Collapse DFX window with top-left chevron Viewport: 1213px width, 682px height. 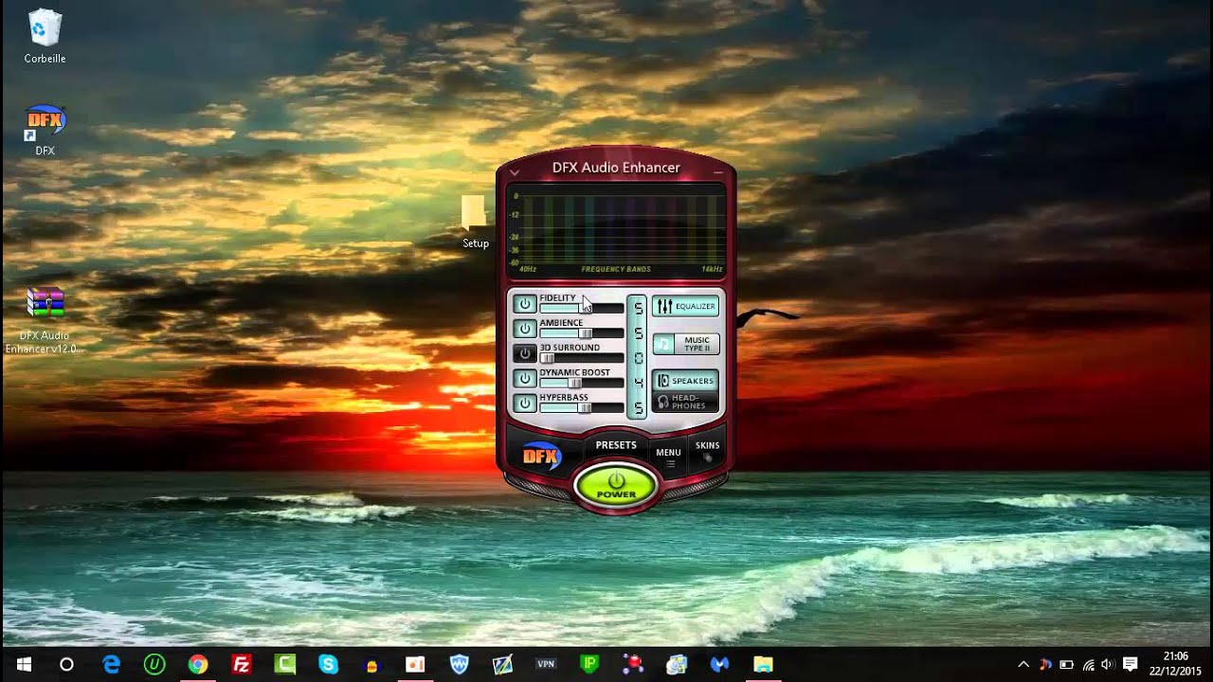(514, 172)
